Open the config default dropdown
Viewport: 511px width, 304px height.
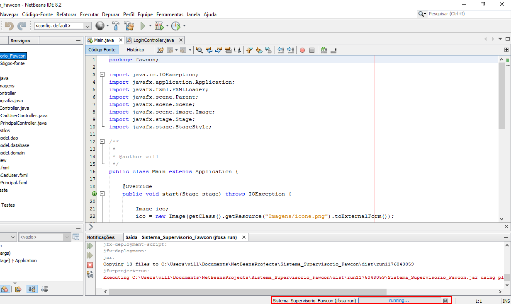(87, 25)
